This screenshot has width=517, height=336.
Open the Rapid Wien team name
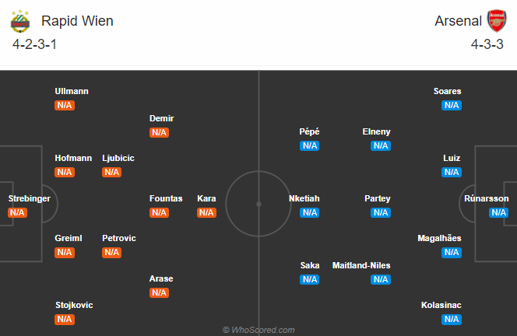(77, 21)
